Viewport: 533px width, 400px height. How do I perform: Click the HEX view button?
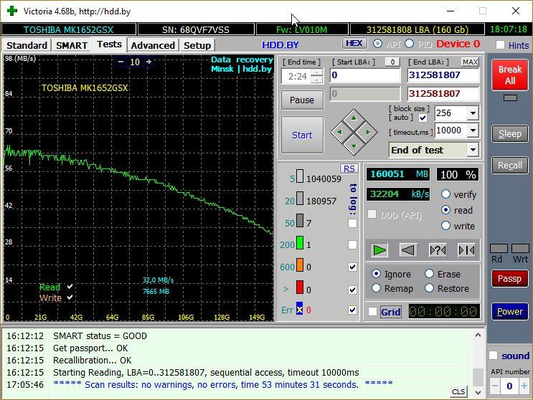[x=354, y=43]
